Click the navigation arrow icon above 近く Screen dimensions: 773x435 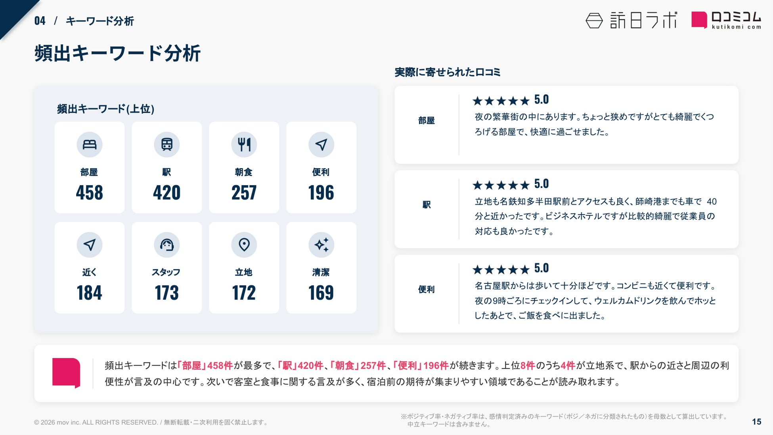(x=89, y=245)
